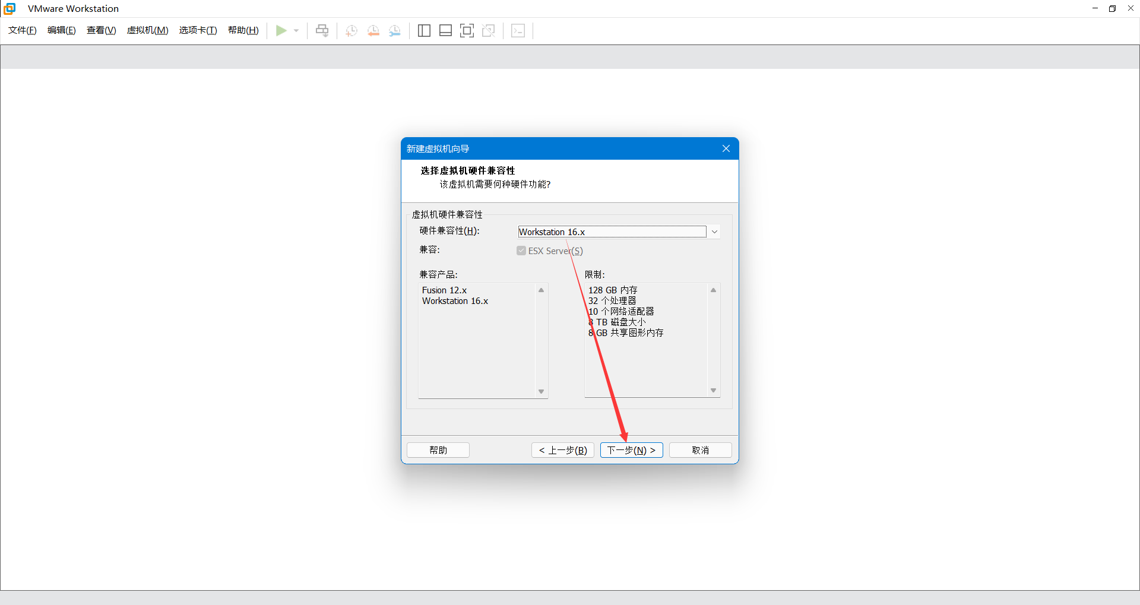Click down arrow of compatible products scrollbar

(541, 392)
